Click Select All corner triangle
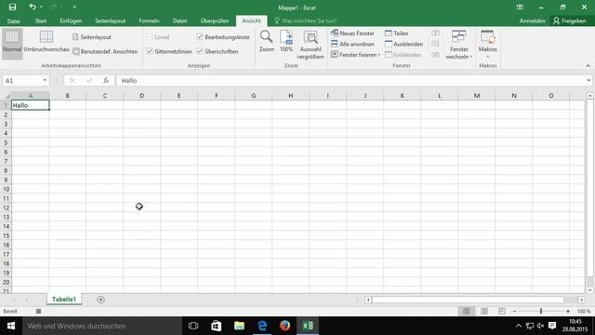The width and height of the screenshot is (595, 335). [7, 96]
